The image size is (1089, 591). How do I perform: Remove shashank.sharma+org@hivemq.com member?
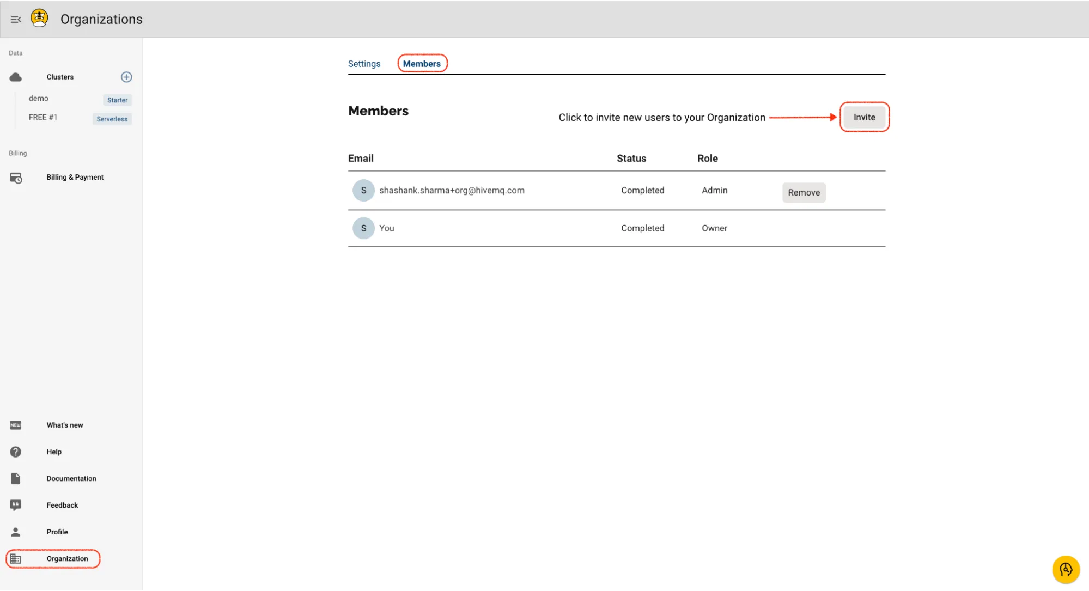[804, 192]
